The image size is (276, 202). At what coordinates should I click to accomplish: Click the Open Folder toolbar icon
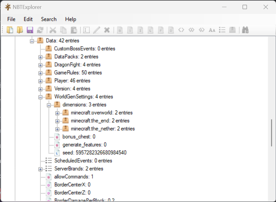20,30
